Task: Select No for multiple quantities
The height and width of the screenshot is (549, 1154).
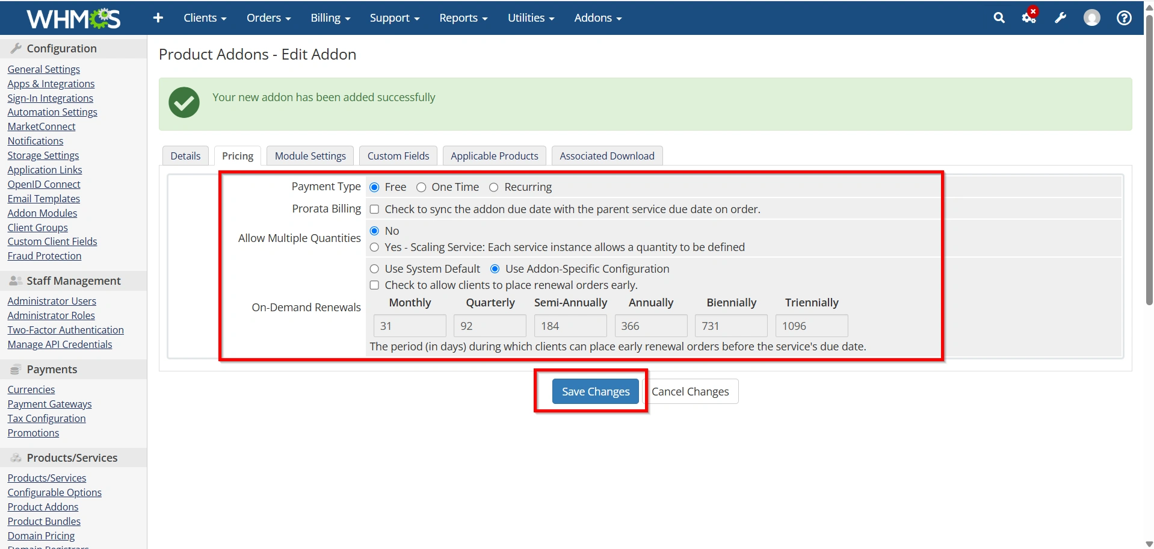Action: click(x=374, y=231)
